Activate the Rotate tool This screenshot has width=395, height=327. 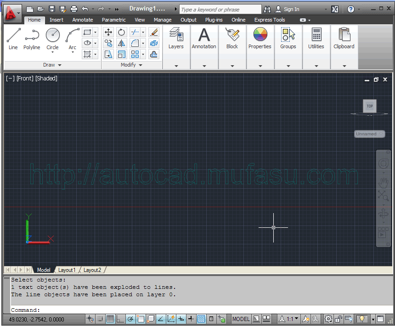121,32
